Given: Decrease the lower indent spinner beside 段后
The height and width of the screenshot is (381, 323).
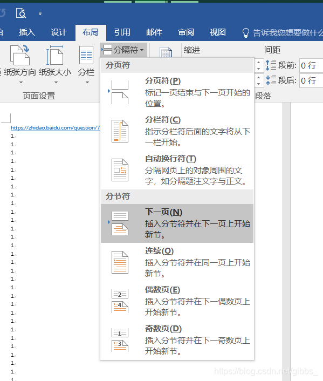Looking at the screenshot, I should pos(259,84).
